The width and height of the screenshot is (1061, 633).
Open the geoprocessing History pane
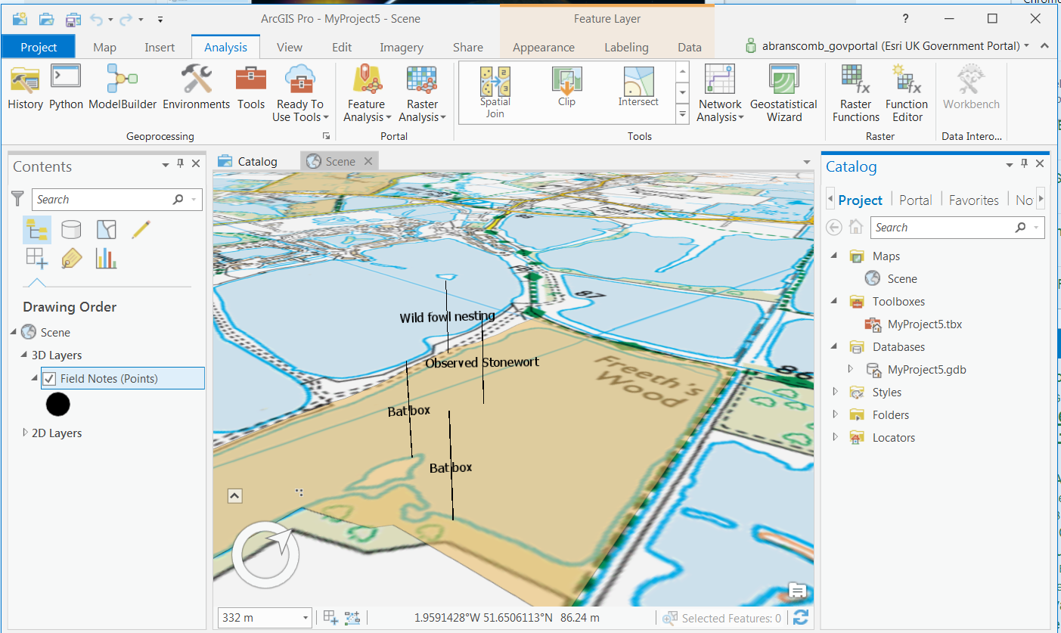pos(25,88)
